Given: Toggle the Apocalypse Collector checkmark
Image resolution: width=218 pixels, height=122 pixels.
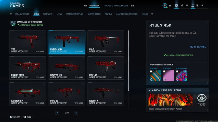Looking at the screenshot, I should pos(150,90).
